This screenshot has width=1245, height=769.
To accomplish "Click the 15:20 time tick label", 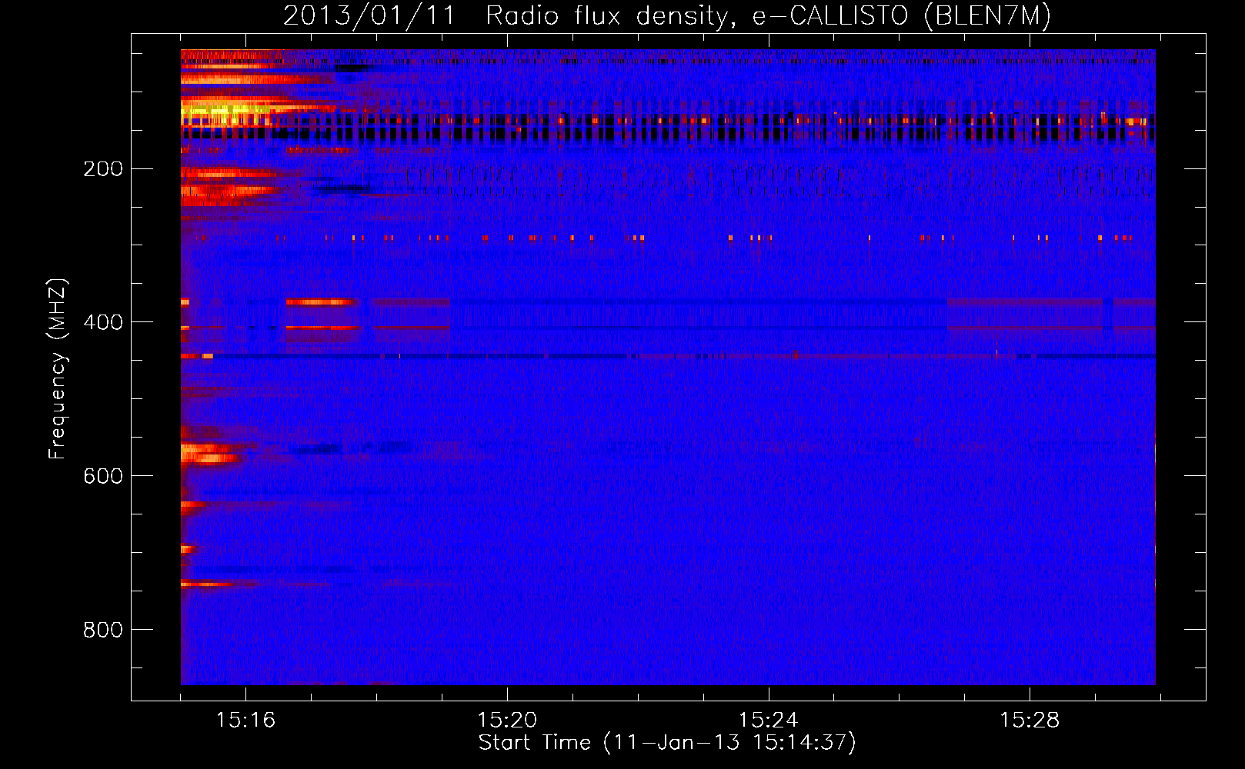I will (507, 721).
